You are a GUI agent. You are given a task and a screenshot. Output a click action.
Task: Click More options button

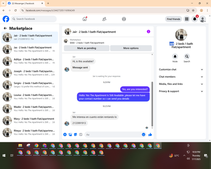131,48
